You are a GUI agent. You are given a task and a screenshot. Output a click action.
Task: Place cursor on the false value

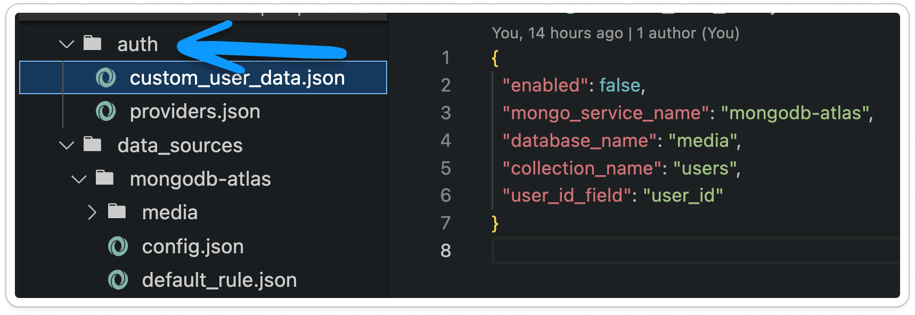click(619, 85)
